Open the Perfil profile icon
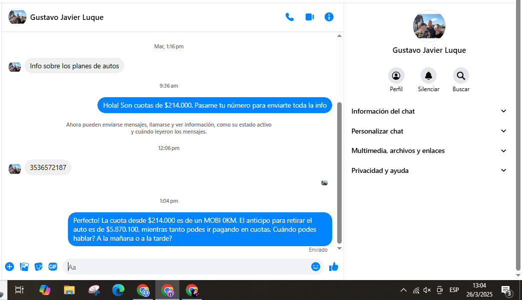This screenshot has width=522, height=300. coord(396,76)
